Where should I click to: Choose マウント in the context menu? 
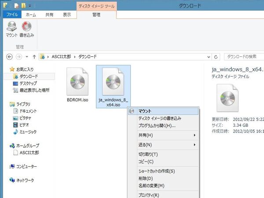coord(163,111)
